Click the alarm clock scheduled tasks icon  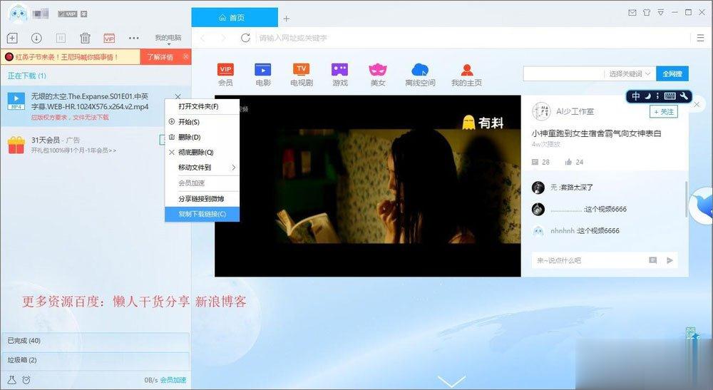pos(26,380)
